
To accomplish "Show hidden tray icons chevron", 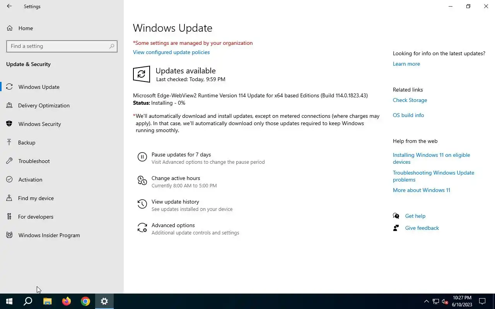I will point(427,301).
